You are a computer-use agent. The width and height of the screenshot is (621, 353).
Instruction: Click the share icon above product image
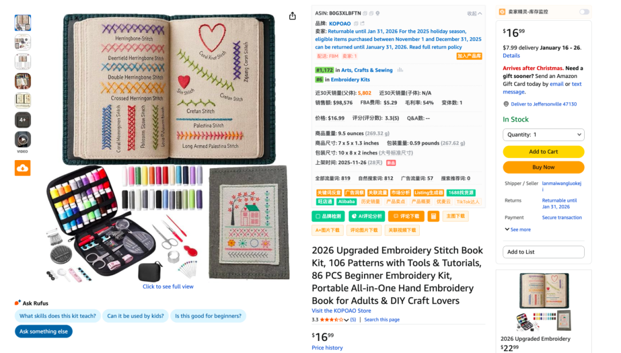292,16
